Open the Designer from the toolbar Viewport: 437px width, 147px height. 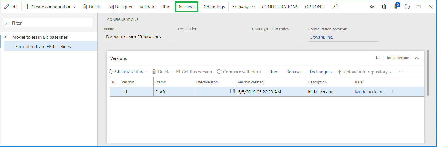click(x=121, y=7)
